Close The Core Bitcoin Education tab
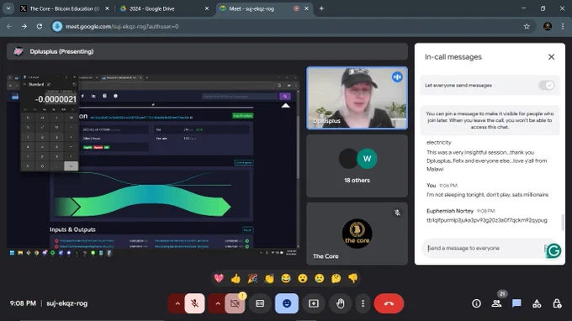The width and height of the screenshot is (572, 321). tap(108, 8)
